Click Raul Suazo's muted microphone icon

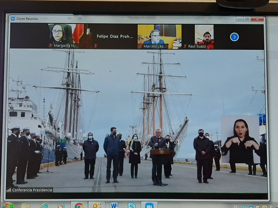(x=185, y=46)
